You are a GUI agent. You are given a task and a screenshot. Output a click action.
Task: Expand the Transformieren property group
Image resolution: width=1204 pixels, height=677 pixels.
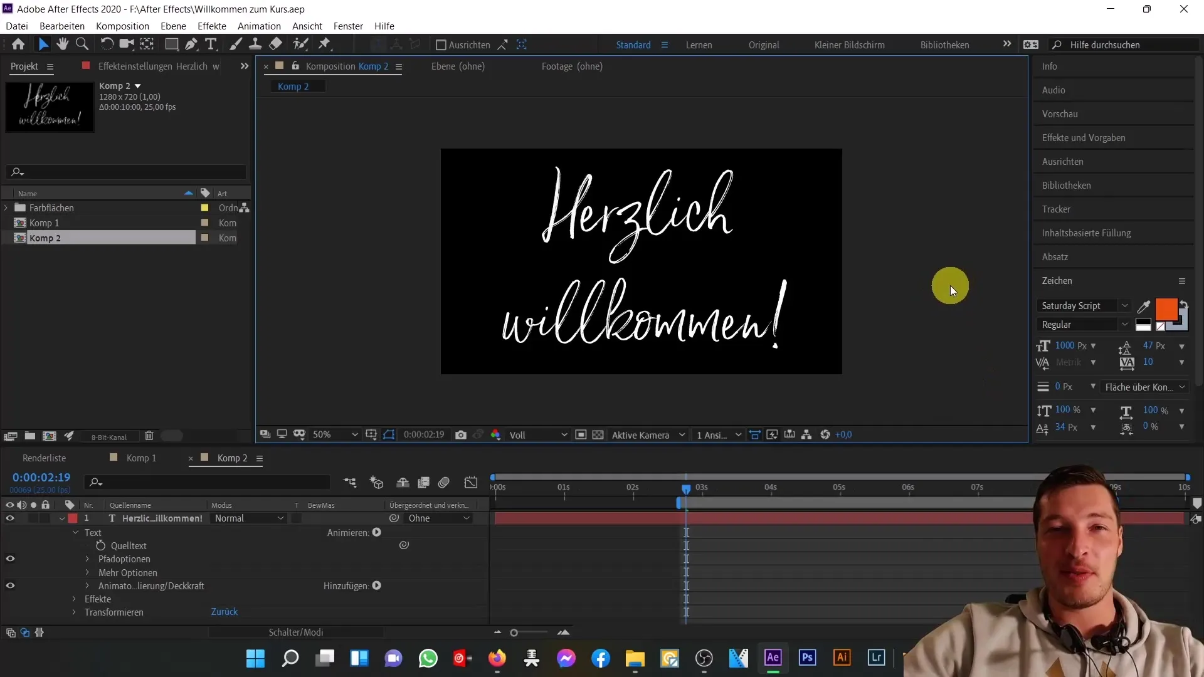coord(74,612)
